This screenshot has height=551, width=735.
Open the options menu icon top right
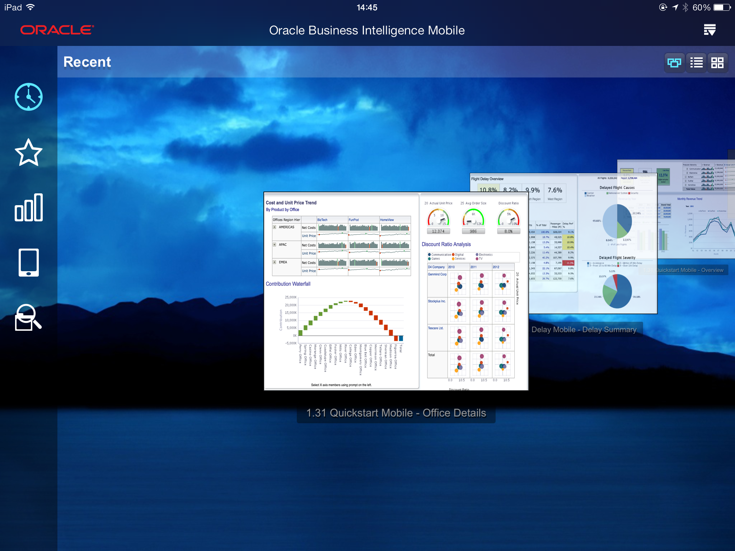tap(710, 30)
